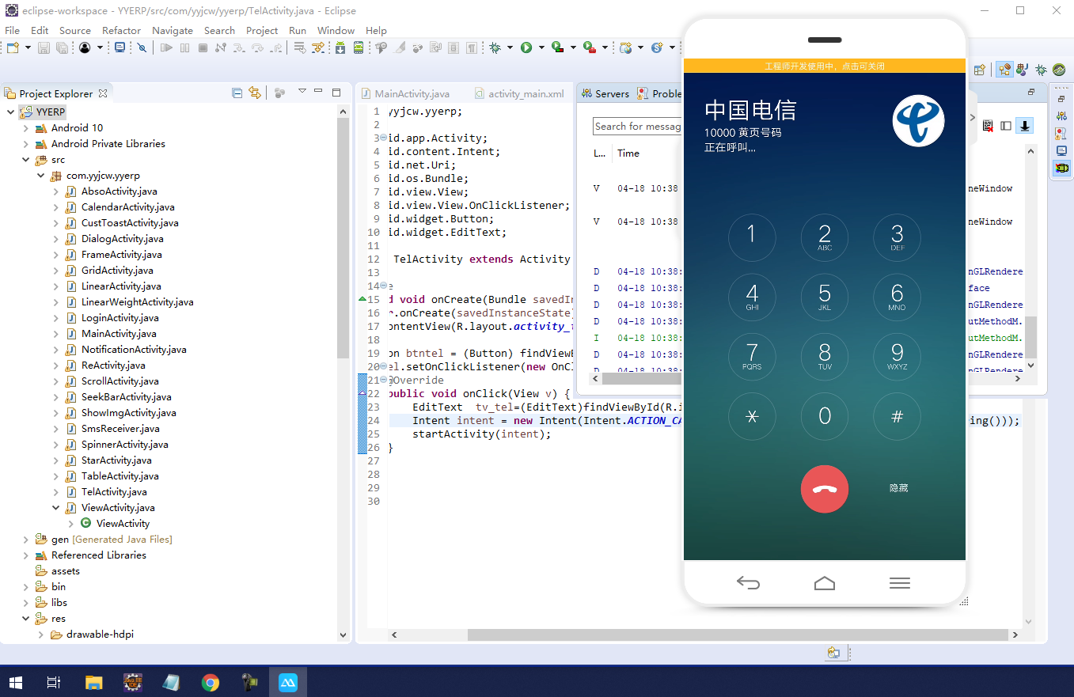1074x697 pixels.
Task: Expand the gen Generated Java Files folder
Action: pyautogui.click(x=25, y=540)
